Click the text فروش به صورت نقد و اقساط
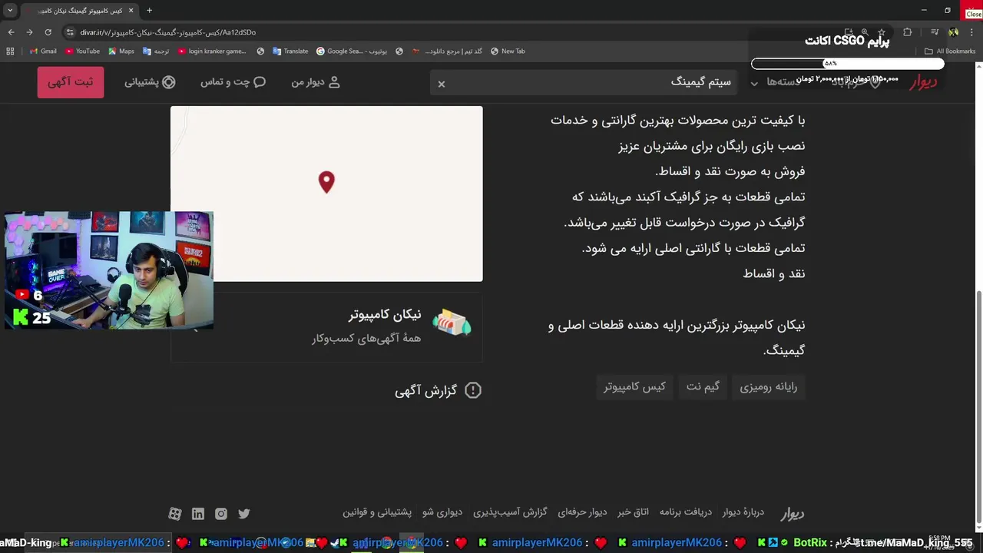 tap(730, 171)
